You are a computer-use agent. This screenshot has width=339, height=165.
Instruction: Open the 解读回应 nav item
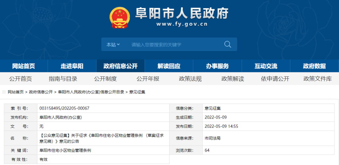(x=169, y=66)
